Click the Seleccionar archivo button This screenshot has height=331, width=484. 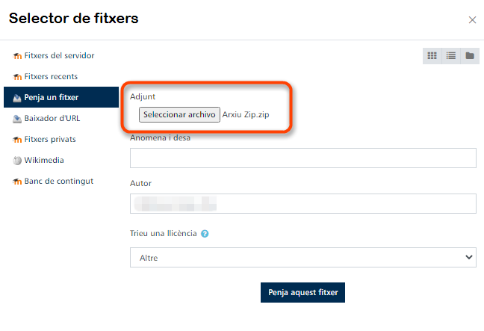(x=179, y=114)
